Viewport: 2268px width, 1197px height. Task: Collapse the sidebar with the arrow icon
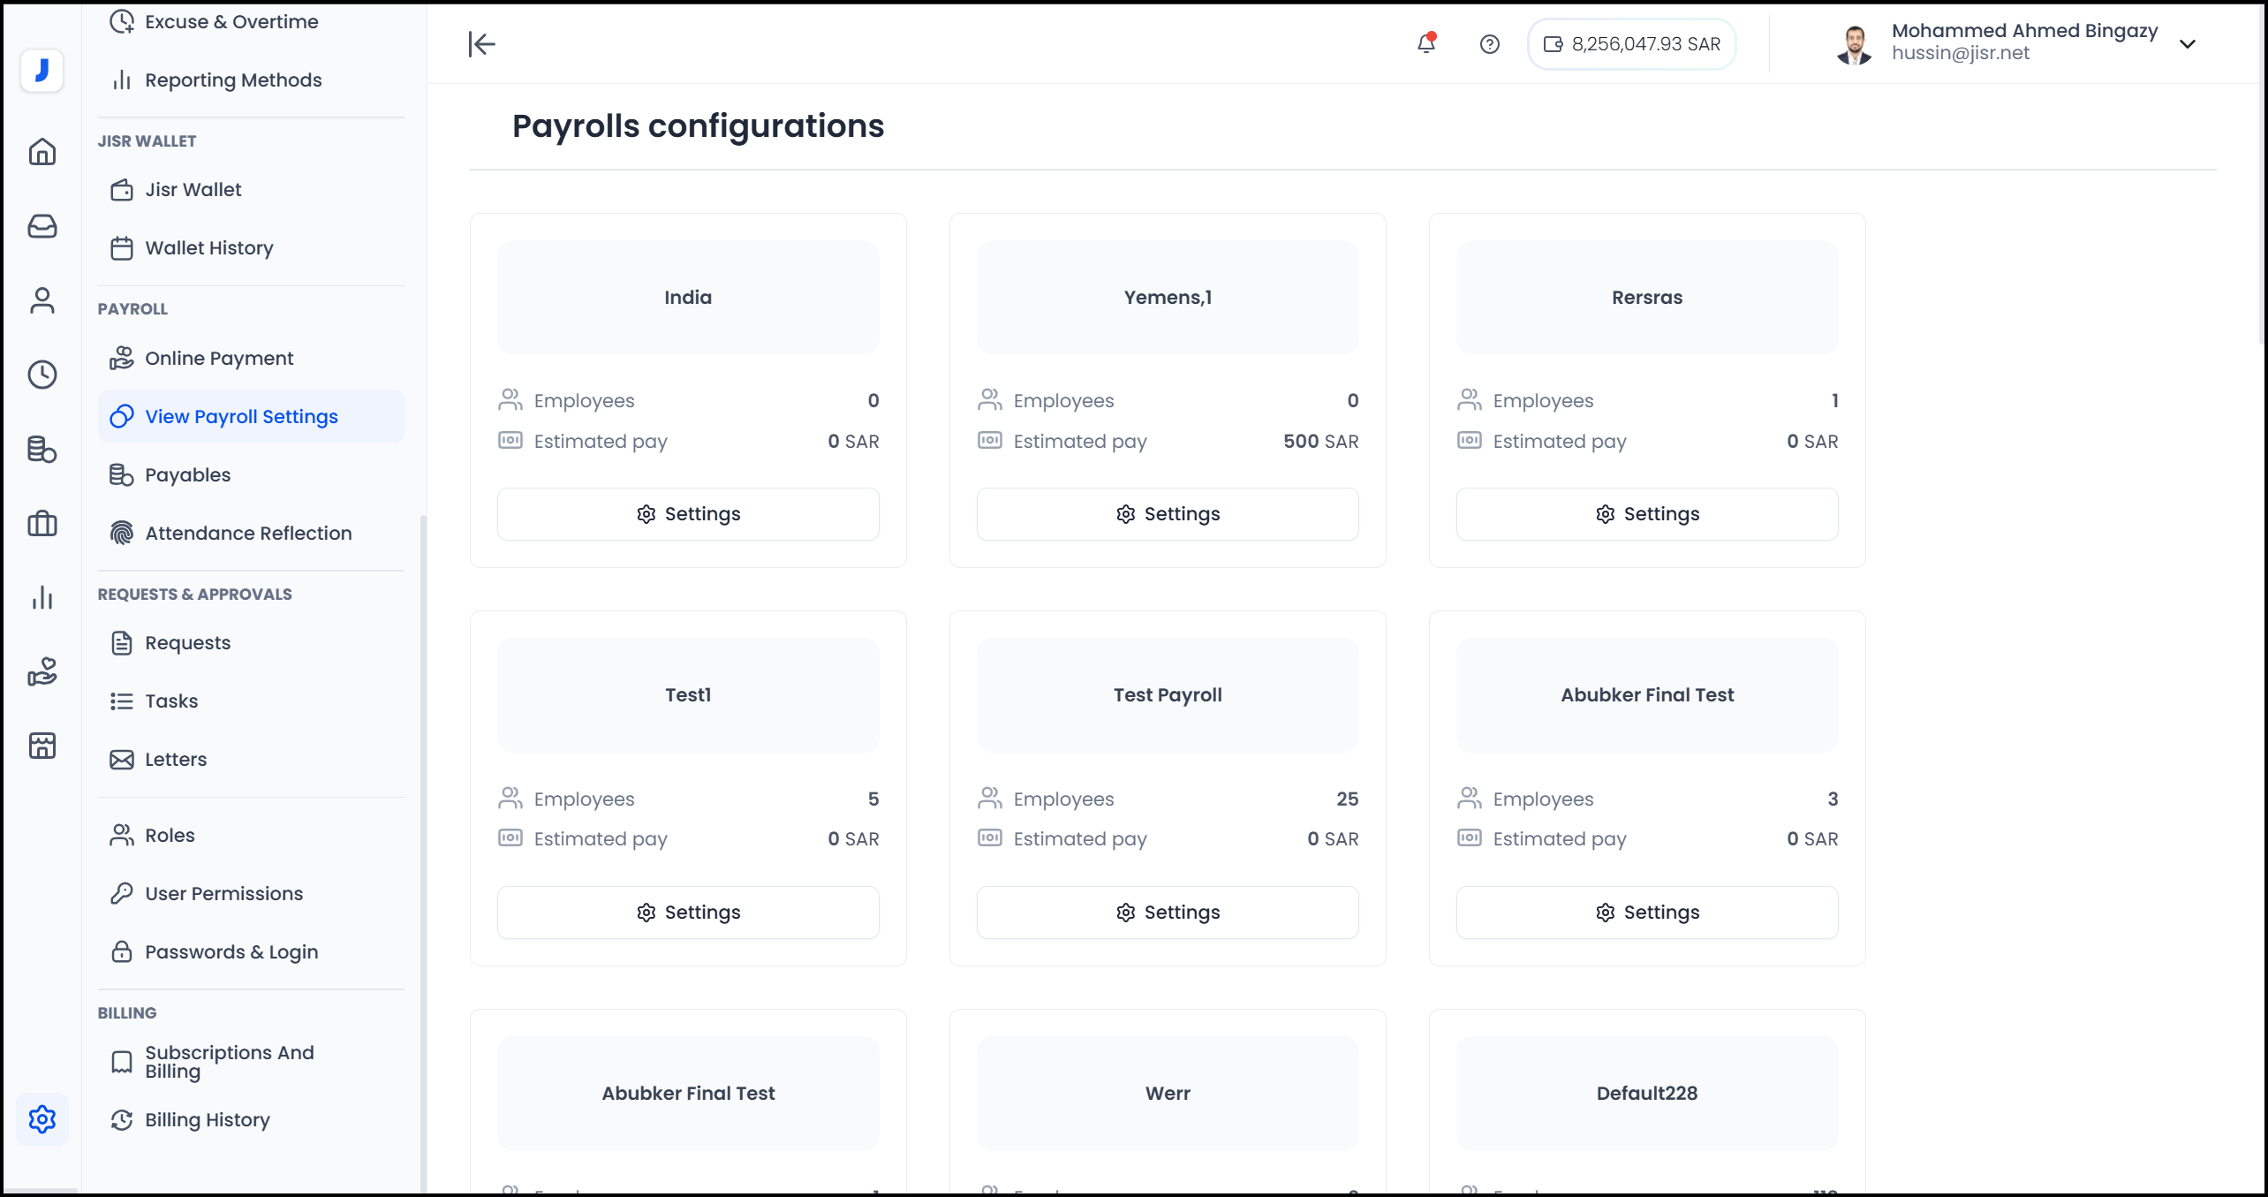tap(482, 44)
